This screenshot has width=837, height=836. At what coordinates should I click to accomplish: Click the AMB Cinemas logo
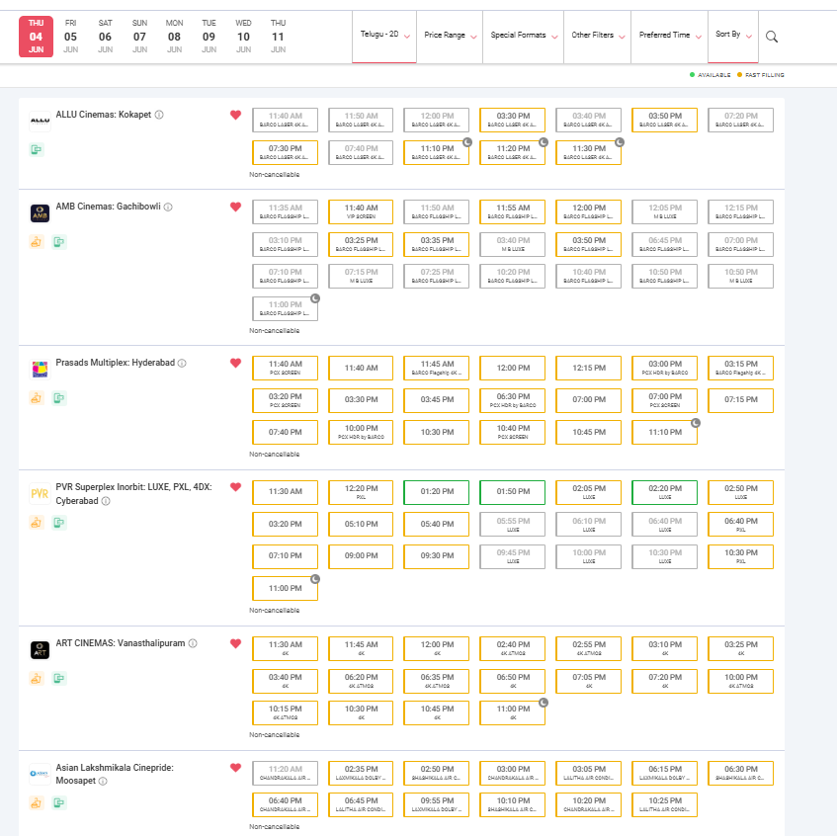click(x=41, y=213)
